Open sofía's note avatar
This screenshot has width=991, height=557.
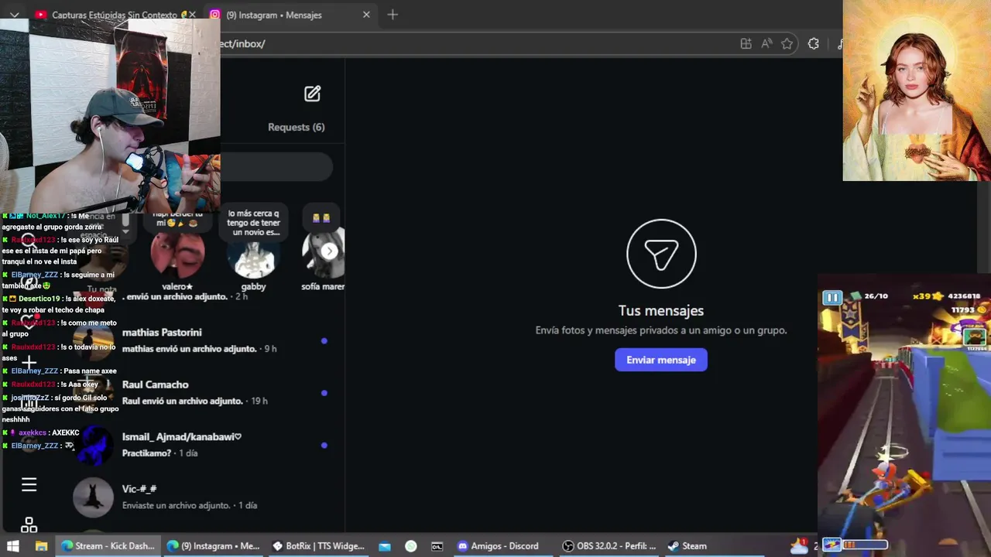pos(324,256)
